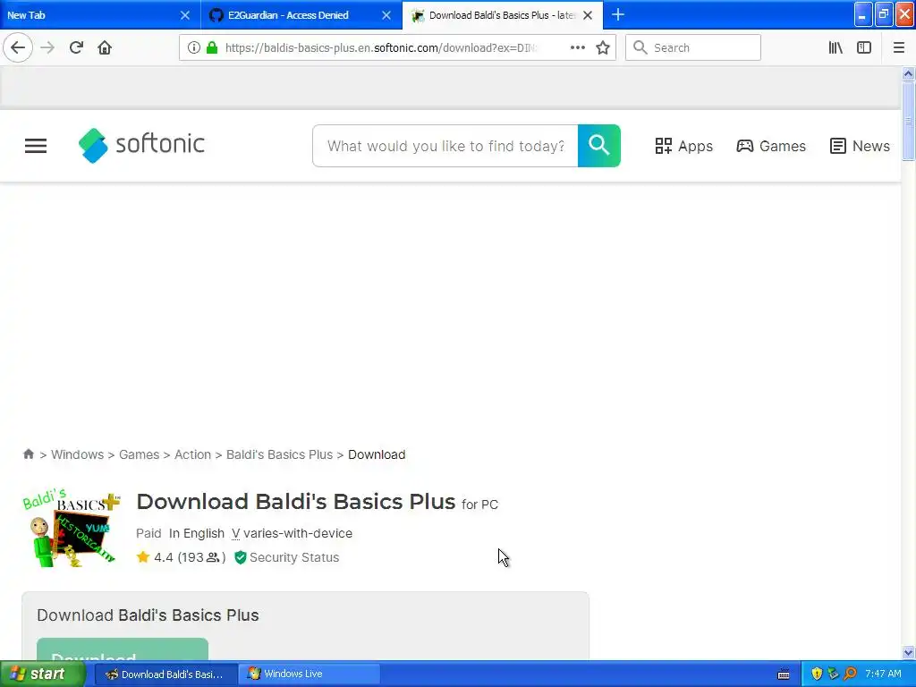The height and width of the screenshot is (687, 916).
Task: Open the Apps section on Softonic
Action: [683, 146]
